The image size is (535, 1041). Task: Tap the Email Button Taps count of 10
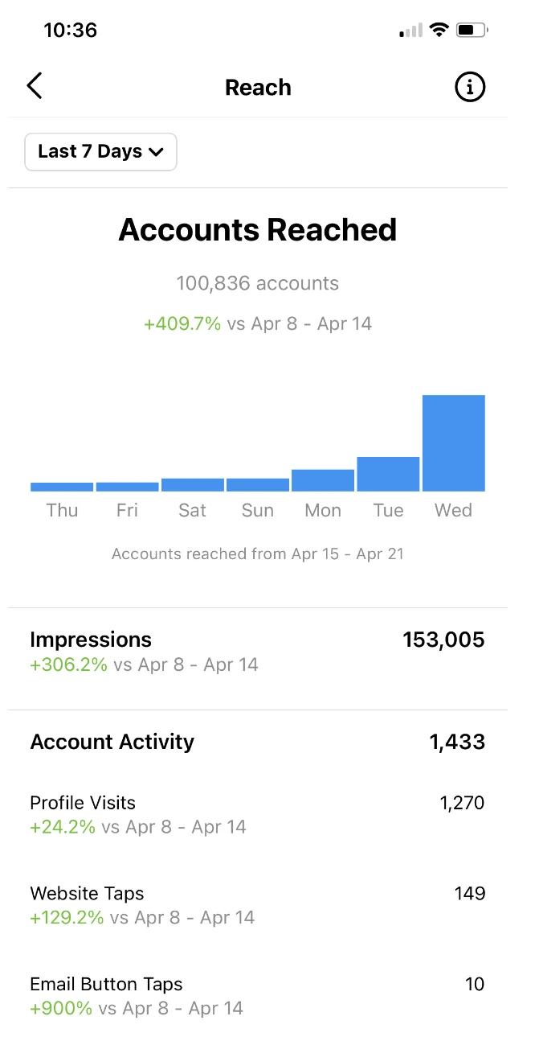tap(475, 984)
